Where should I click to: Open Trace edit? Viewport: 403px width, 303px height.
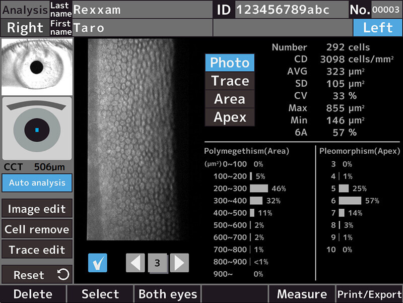37,250
